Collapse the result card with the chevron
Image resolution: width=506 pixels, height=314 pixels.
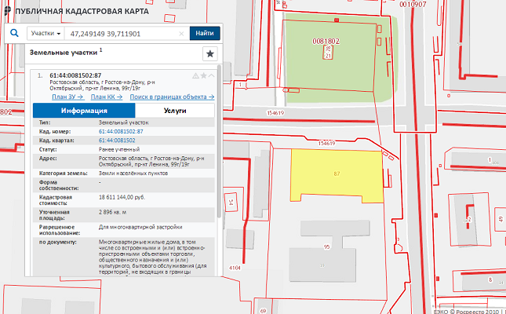tap(211, 75)
